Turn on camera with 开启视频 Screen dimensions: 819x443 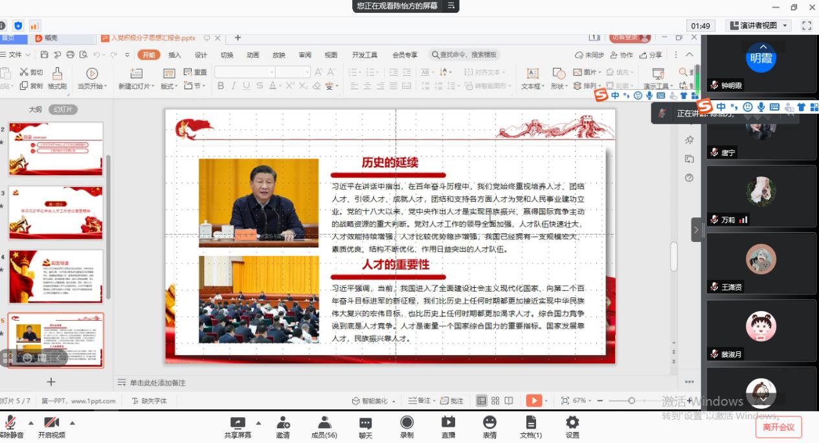tap(52, 423)
